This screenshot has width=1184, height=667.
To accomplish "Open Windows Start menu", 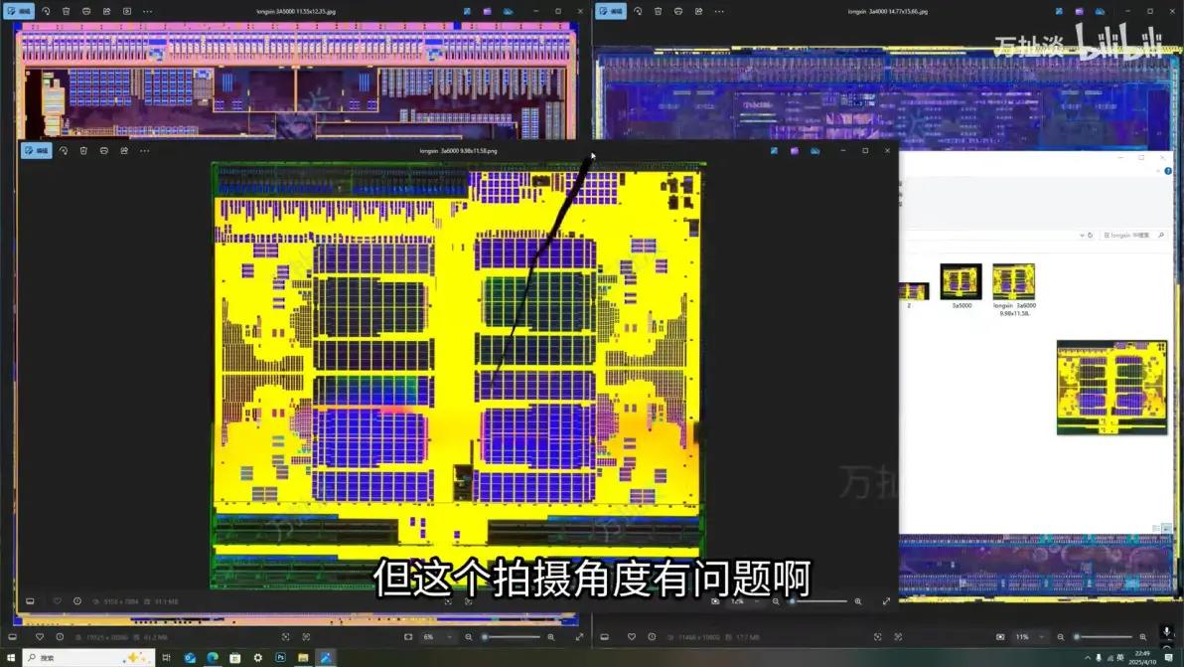I will (x=11, y=658).
